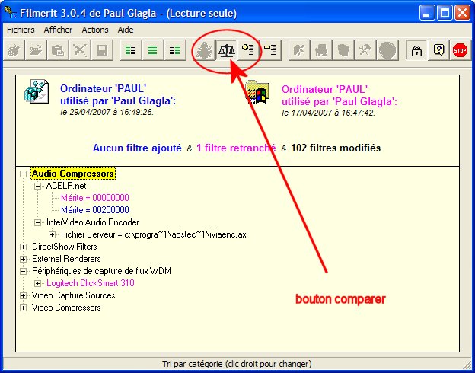
Task: Collapse Périphériques de capture de flux WDM
Action: (23, 271)
